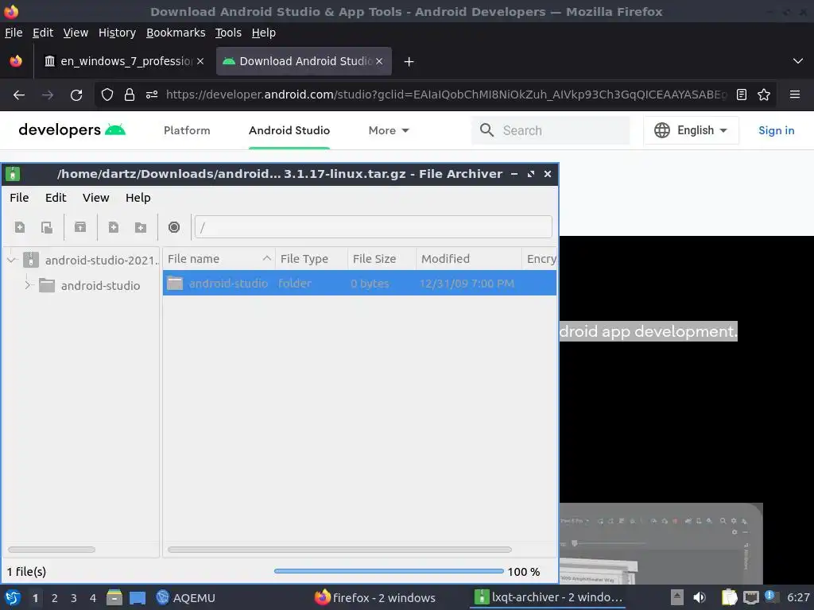Open Firefox Tools menu
This screenshot has height=610, width=814.
coord(228,33)
